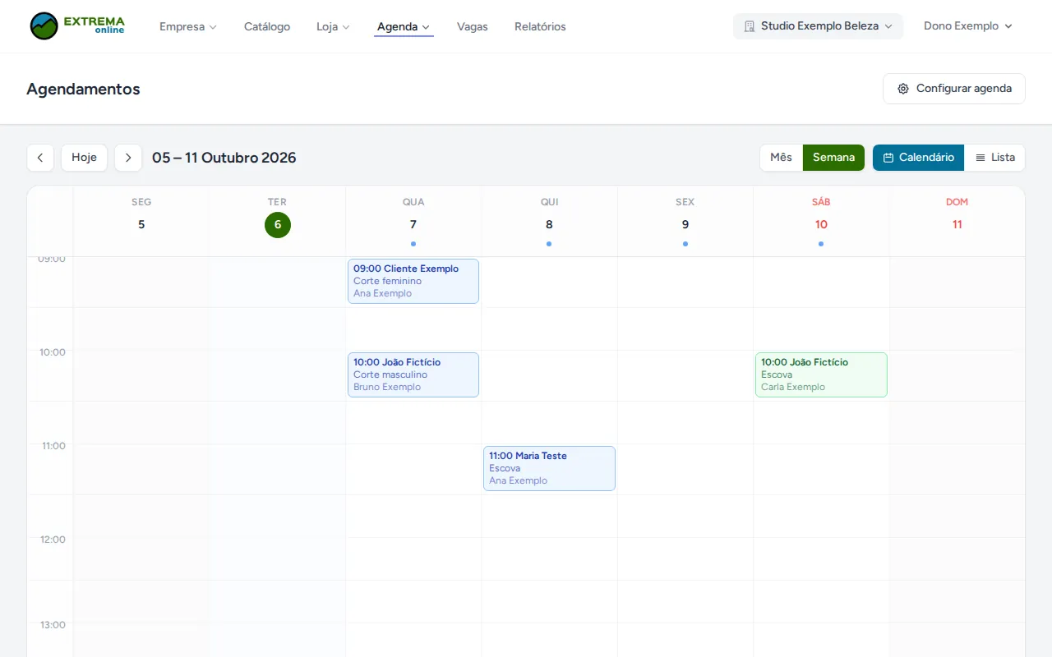Click the calendar icon in Calendário

click(888, 158)
